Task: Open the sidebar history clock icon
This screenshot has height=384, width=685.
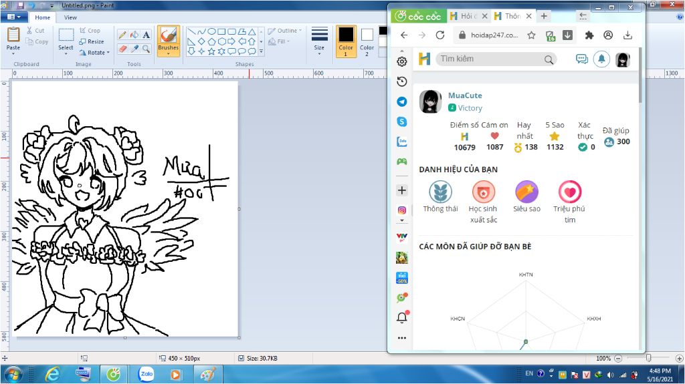Action: (402, 81)
